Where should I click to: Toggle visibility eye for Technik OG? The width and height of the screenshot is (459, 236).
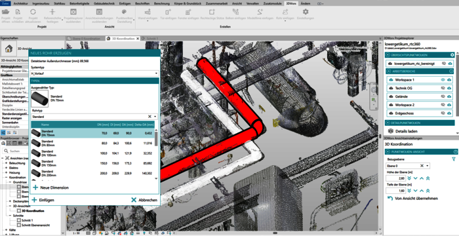443,88
